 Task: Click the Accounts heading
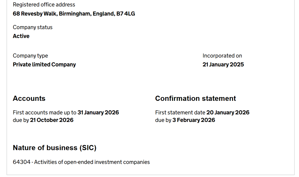coord(29,99)
